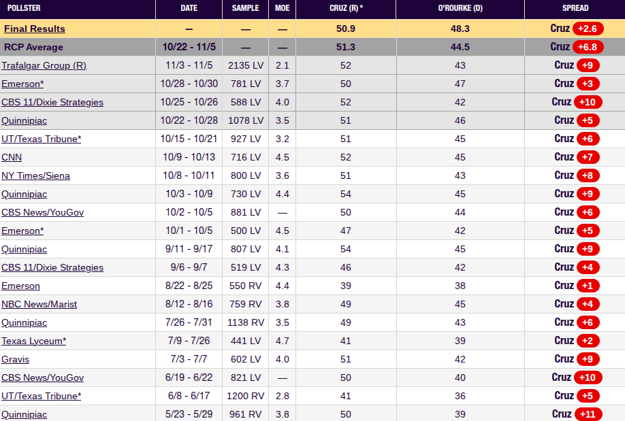Select the 4.7 margin of error cell
Viewport: 625px width, 421px height.
[283, 341]
